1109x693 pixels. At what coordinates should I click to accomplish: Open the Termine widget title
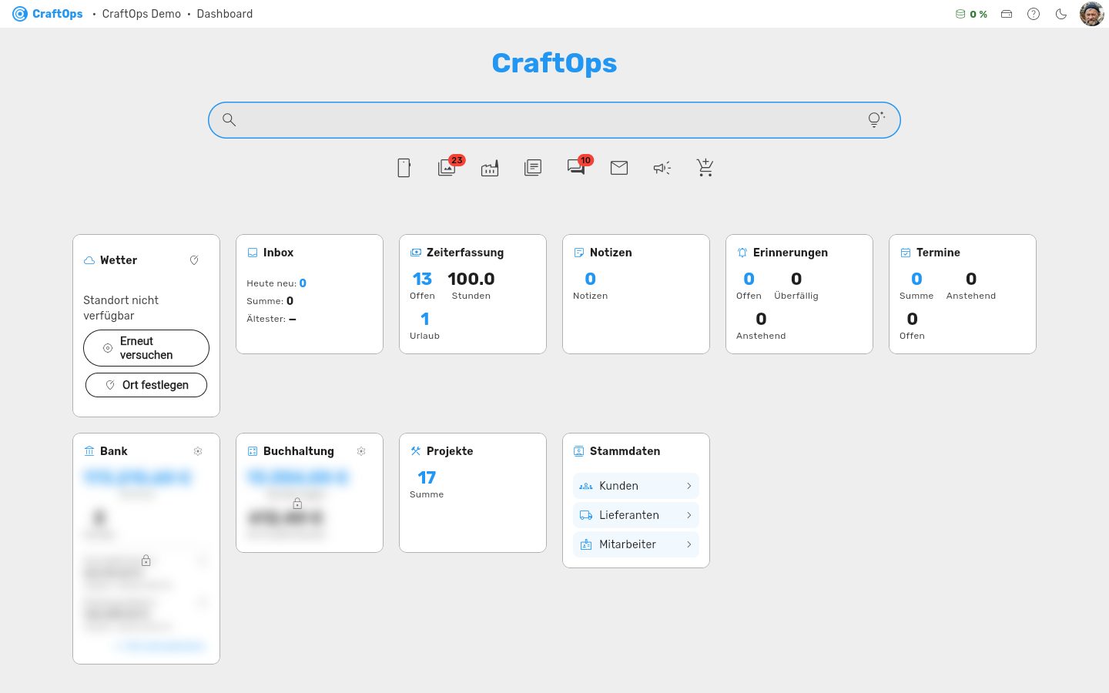click(x=938, y=253)
